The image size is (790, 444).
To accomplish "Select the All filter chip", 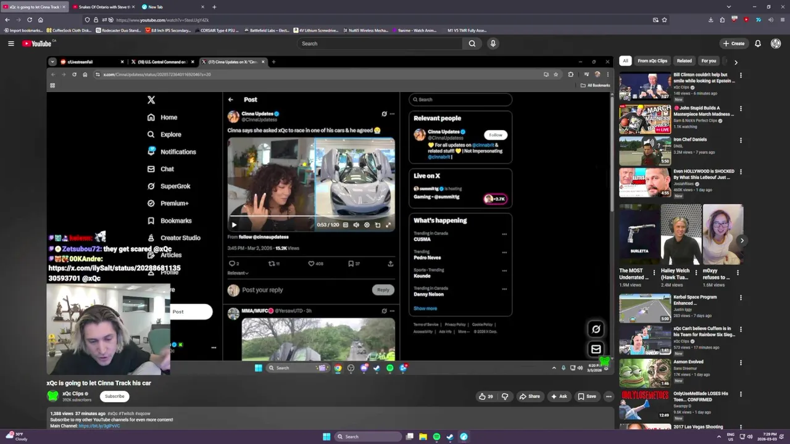I will pyautogui.click(x=625, y=61).
